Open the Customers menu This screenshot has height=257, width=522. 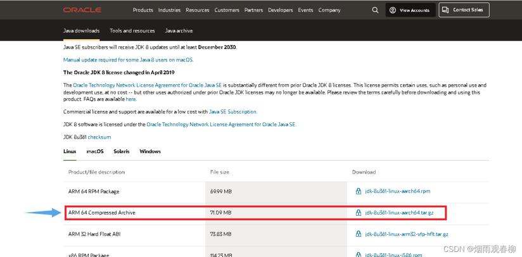click(x=227, y=10)
